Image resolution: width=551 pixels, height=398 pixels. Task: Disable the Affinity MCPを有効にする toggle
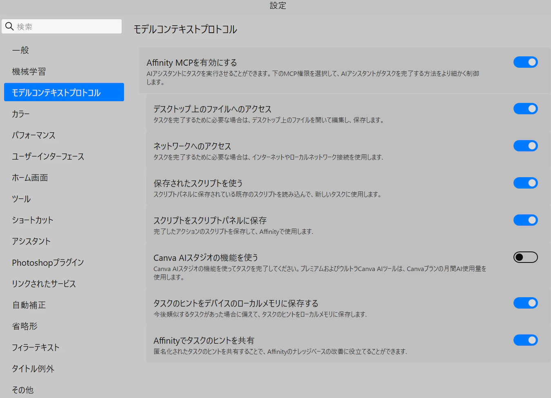[x=525, y=62]
